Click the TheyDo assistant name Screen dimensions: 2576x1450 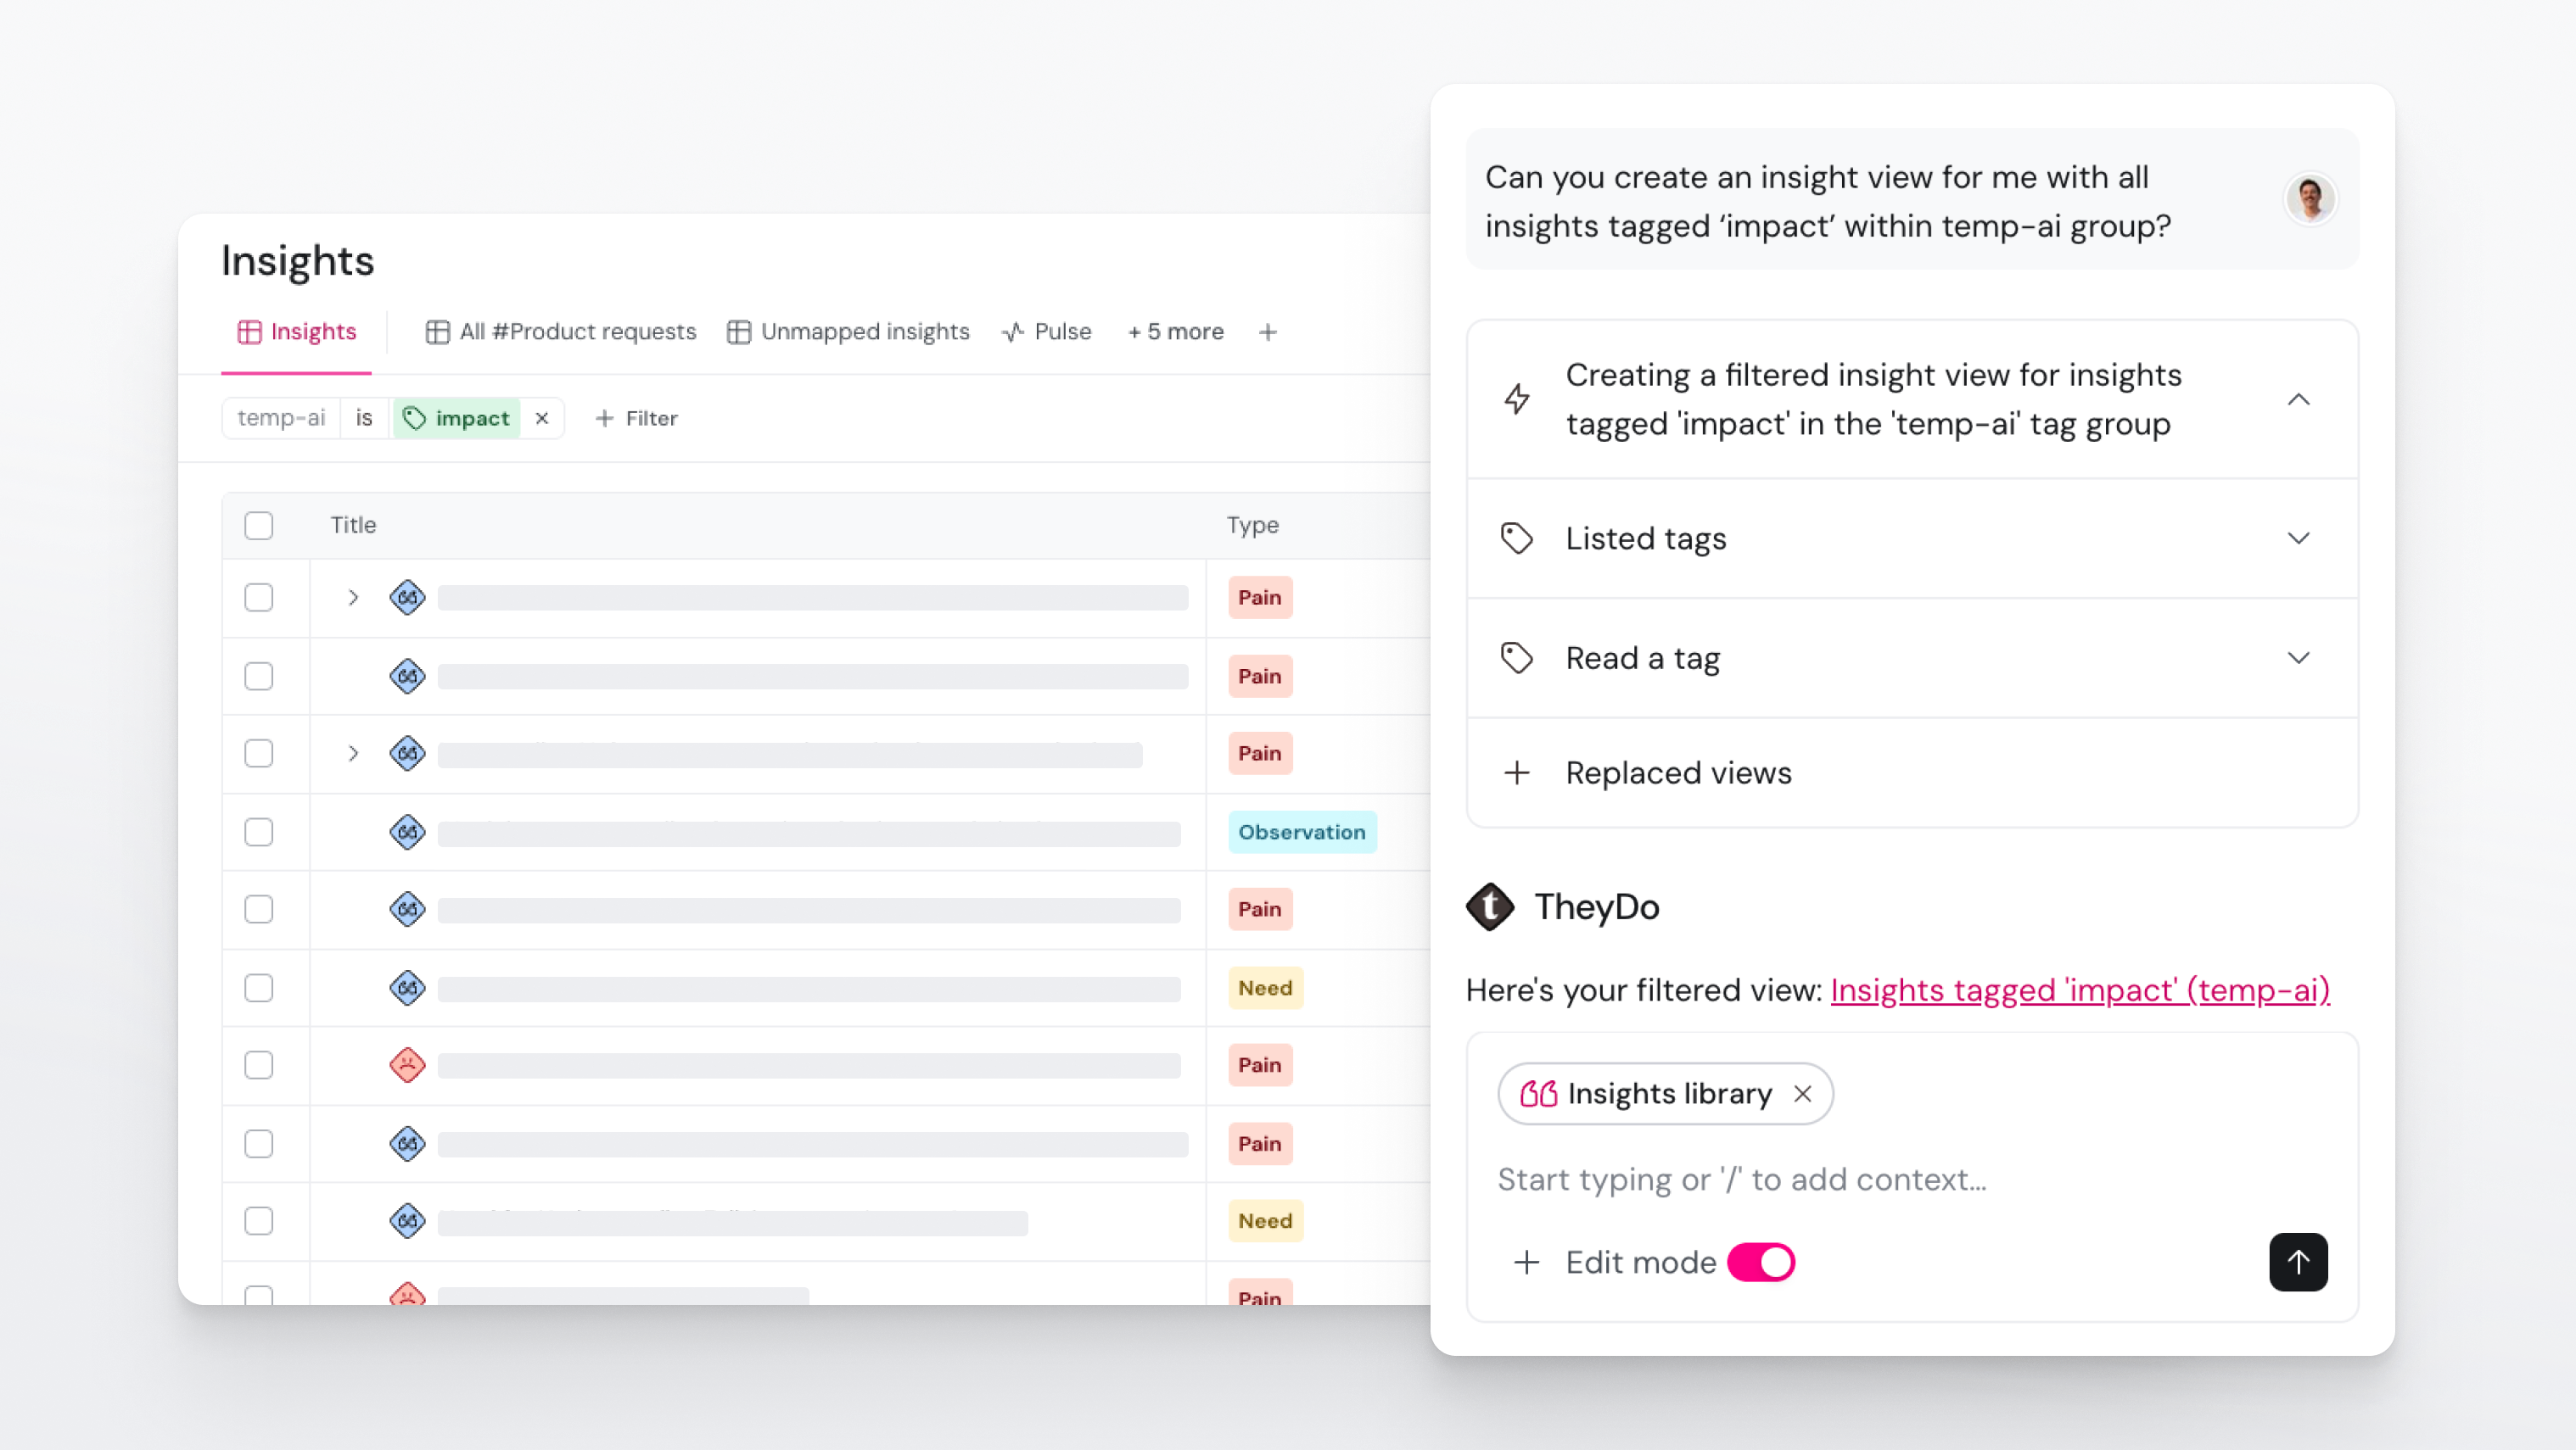[1597, 907]
